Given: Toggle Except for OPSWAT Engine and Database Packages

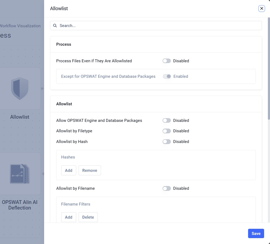Looking at the screenshot, I should pos(167,76).
